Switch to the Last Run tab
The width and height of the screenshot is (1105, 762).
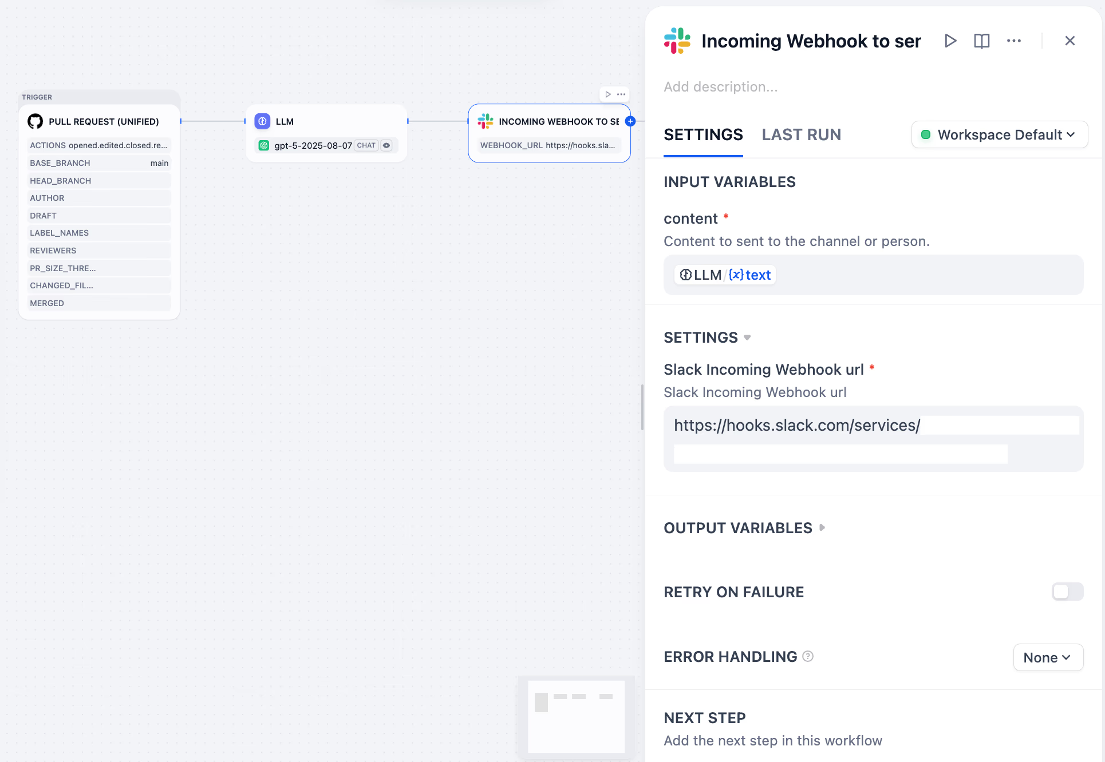click(x=801, y=134)
